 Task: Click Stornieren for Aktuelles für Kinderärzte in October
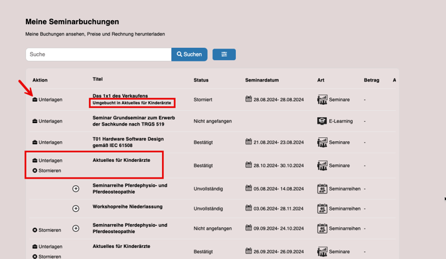pyautogui.click(x=47, y=171)
